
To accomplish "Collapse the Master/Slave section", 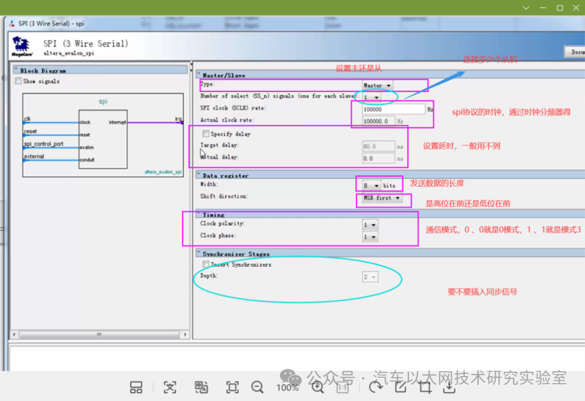I will [199, 75].
